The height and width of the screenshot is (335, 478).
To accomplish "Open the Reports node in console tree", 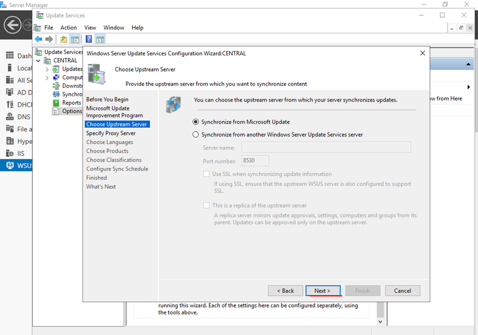I will click(x=71, y=103).
